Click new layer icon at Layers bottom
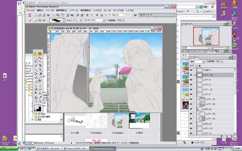Image resolution: width=242 pixels, height=151 pixels. [x=227, y=137]
